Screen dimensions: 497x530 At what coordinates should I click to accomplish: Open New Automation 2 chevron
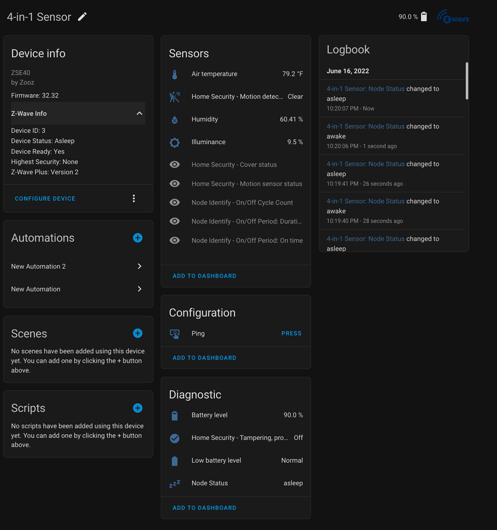pyautogui.click(x=140, y=266)
